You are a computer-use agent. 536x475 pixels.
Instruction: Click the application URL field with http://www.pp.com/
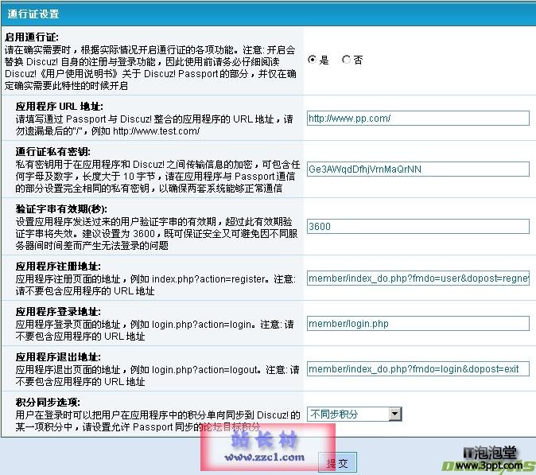pyautogui.click(x=418, y=119)
